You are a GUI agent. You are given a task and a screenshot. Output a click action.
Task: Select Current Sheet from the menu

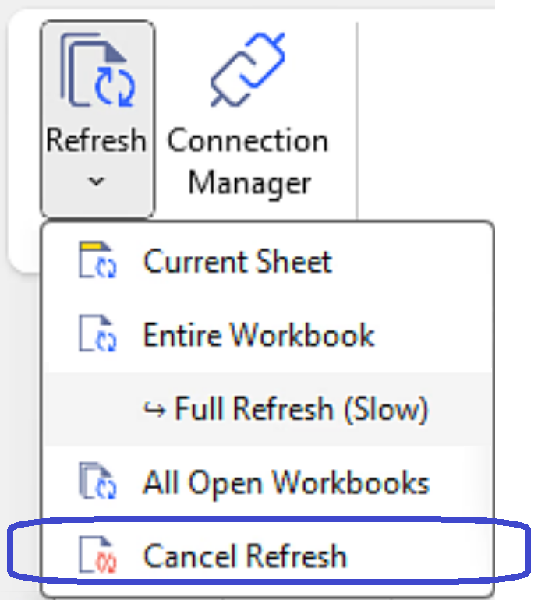237,261
